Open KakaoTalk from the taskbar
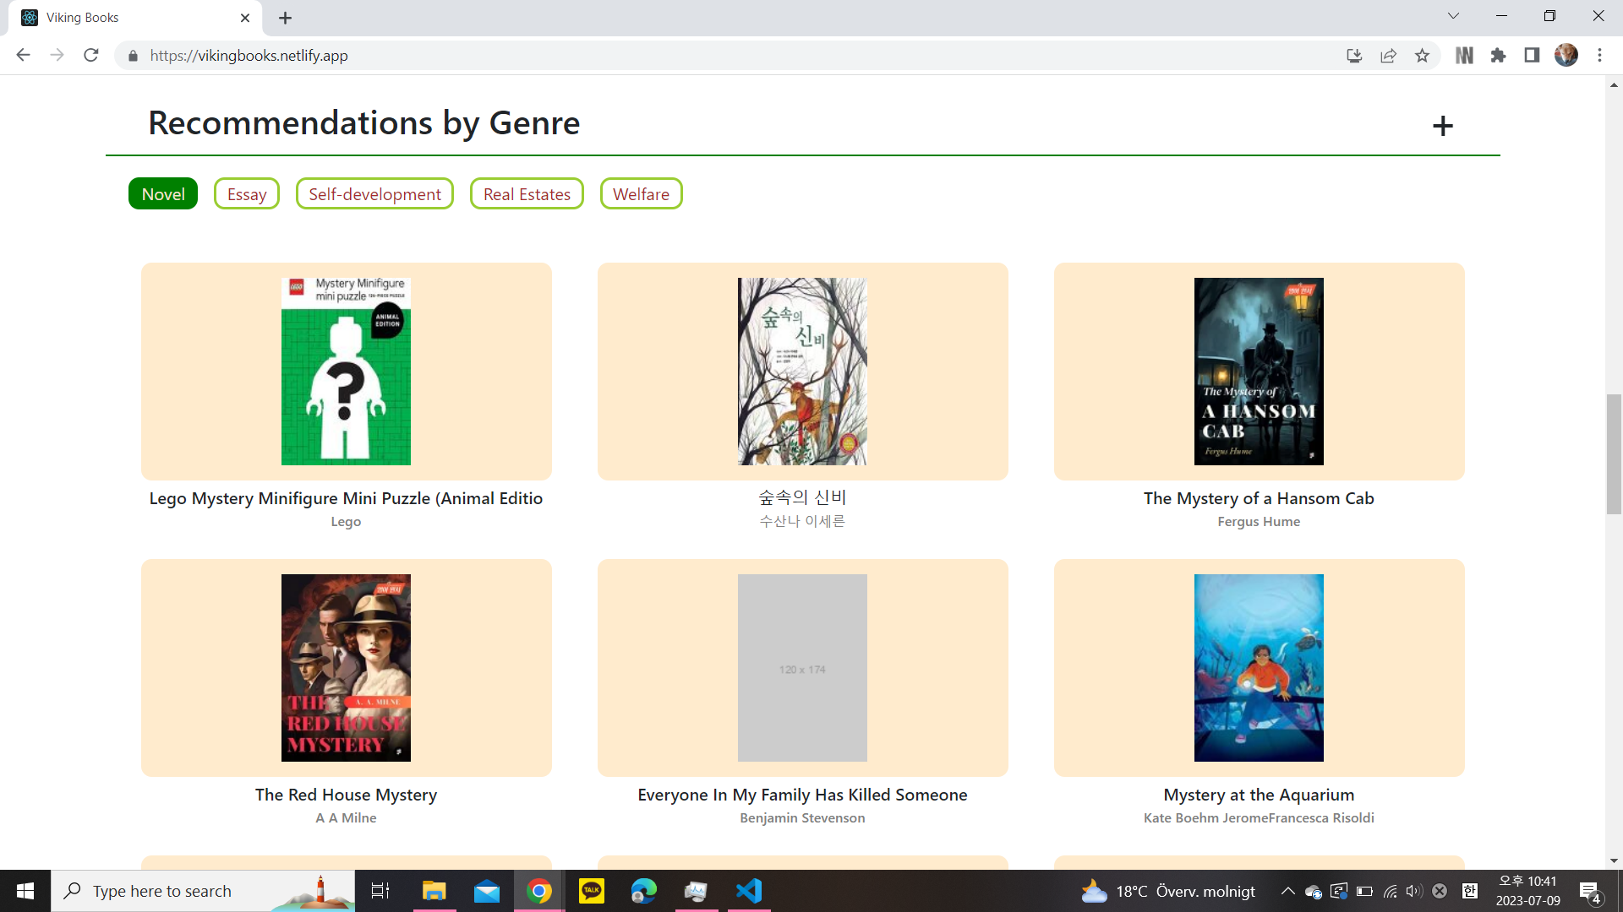 point(592,891)
